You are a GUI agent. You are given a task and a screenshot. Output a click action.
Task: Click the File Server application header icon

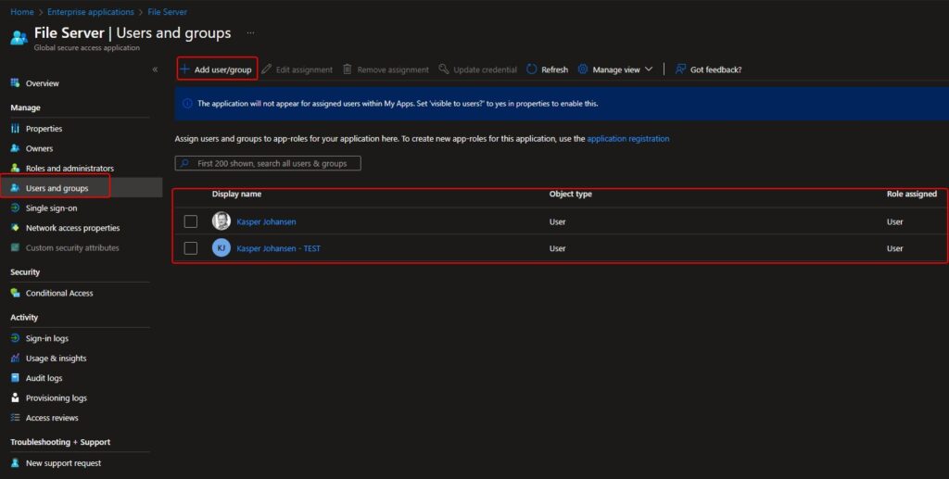coord(19,37)
